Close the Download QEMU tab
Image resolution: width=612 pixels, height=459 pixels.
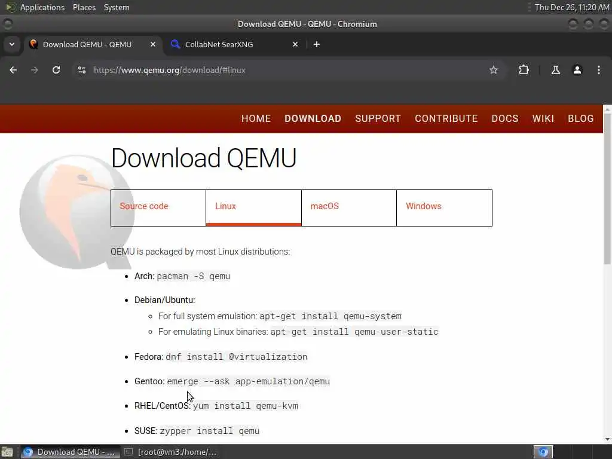point(153,44)
